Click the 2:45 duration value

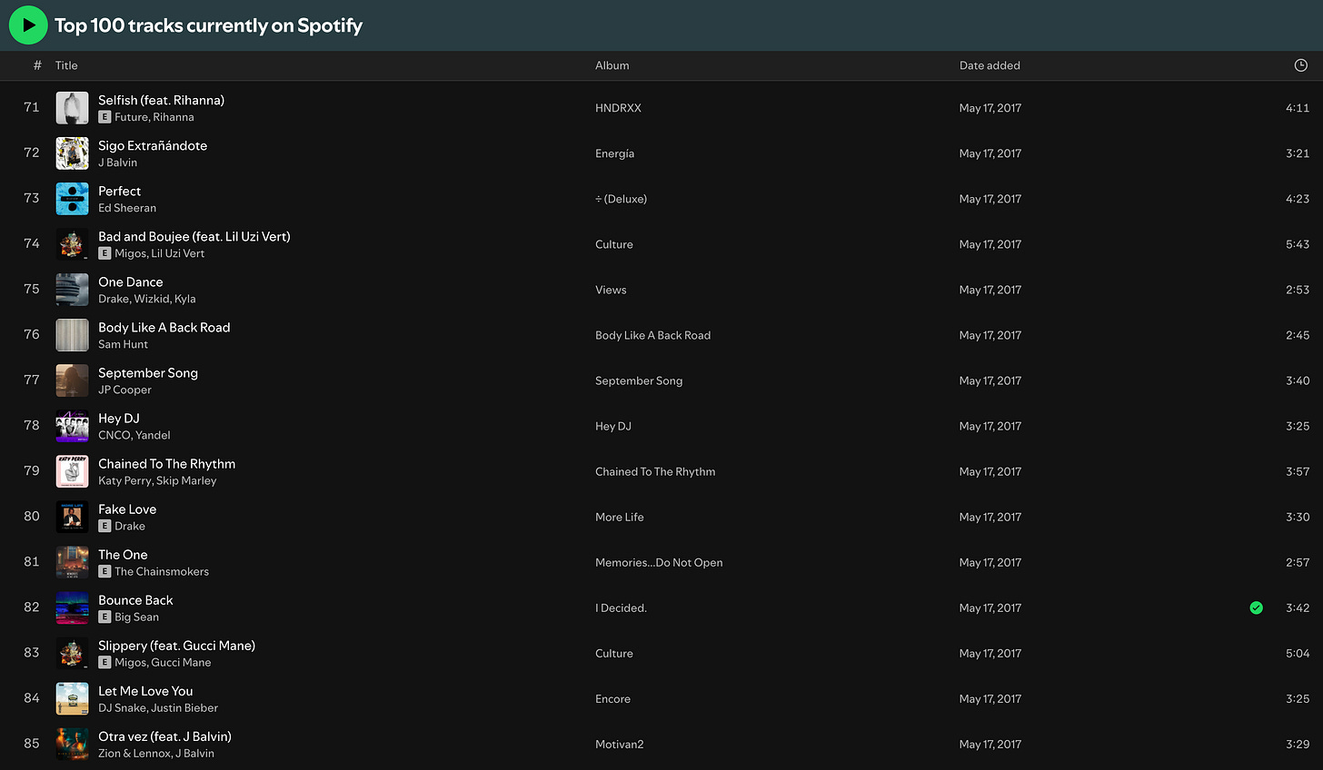click(1297, 335)
